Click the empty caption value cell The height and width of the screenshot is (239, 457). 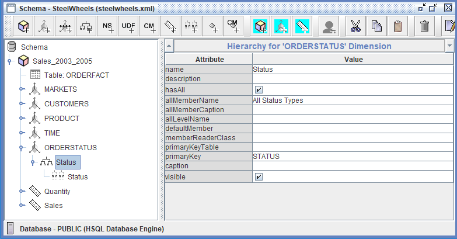[x=353, y=166]
